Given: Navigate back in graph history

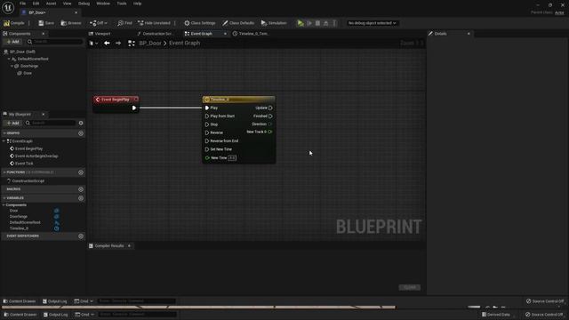Looking at the screenshot, I should [x=107, y=44].
